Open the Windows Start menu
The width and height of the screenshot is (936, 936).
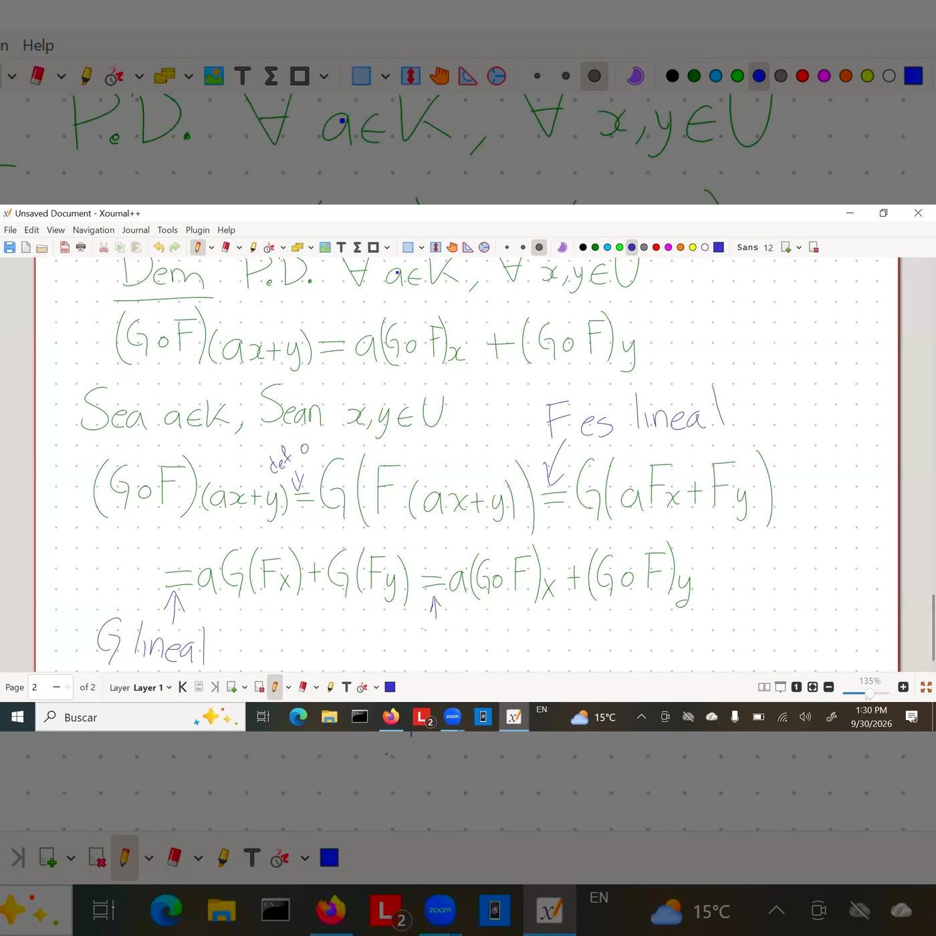[17, 717]
